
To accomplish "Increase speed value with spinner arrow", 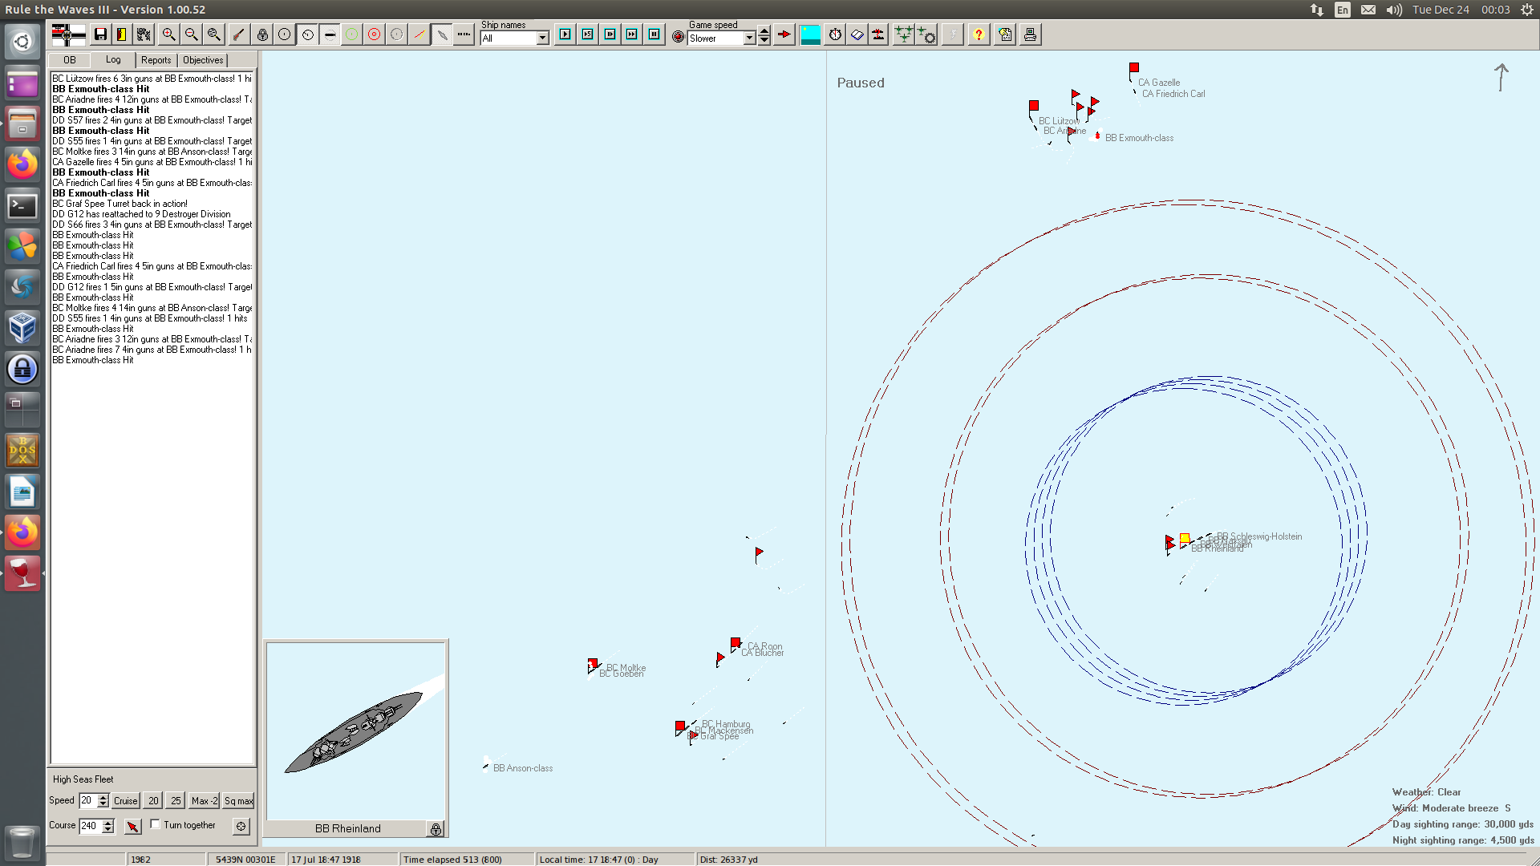I will coord(103,797).
